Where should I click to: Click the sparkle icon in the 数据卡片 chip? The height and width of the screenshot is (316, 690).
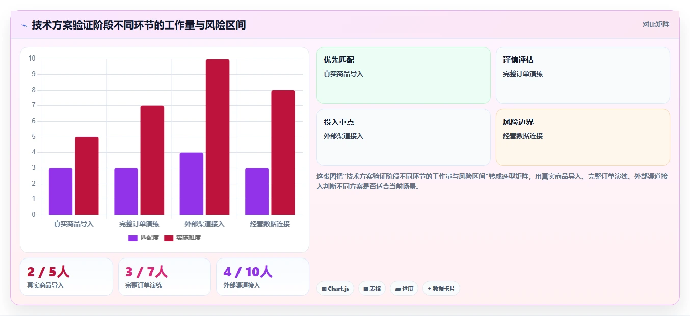430,289
